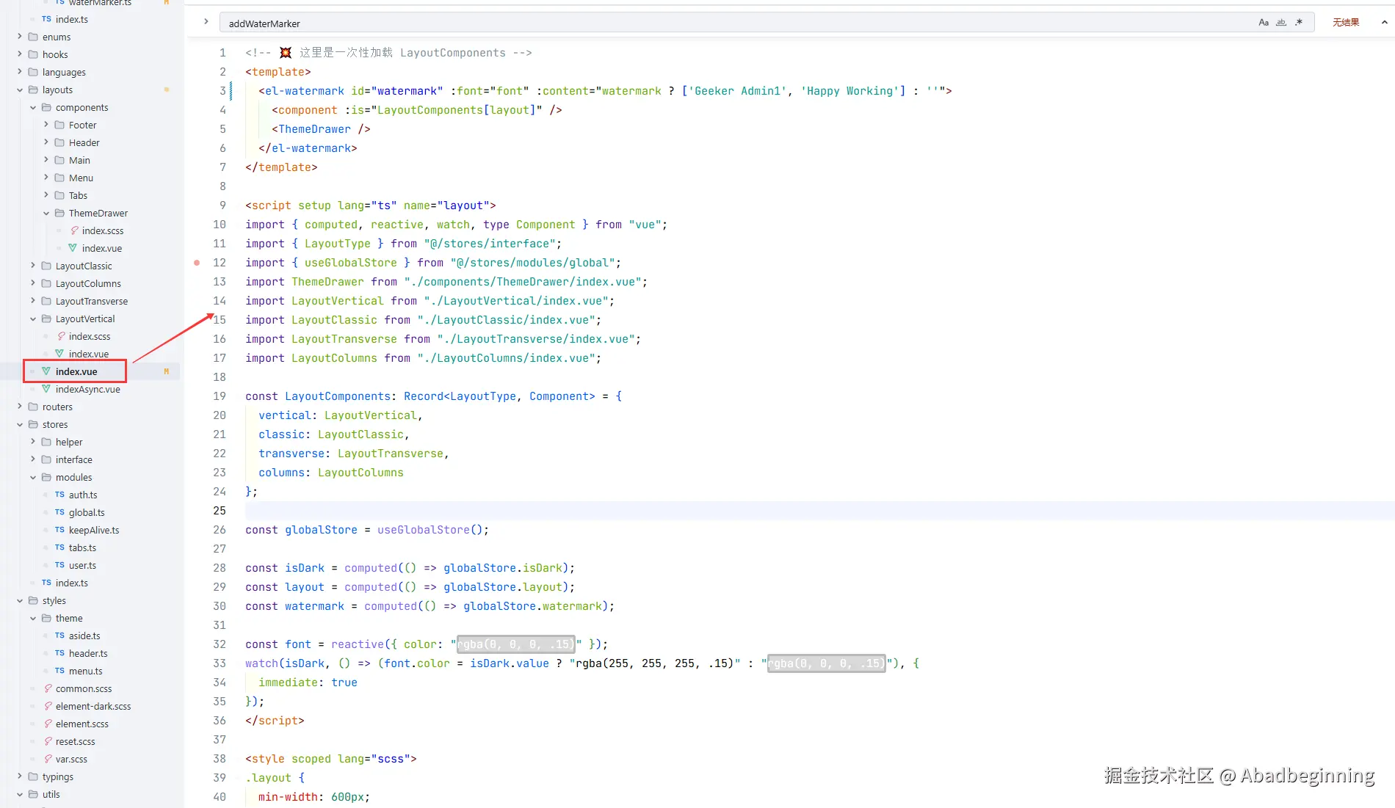Click the "无结果" search result label
The height and width of the screenshot is (808, 1395).
pyautogui.click(x=1346, y=23)
